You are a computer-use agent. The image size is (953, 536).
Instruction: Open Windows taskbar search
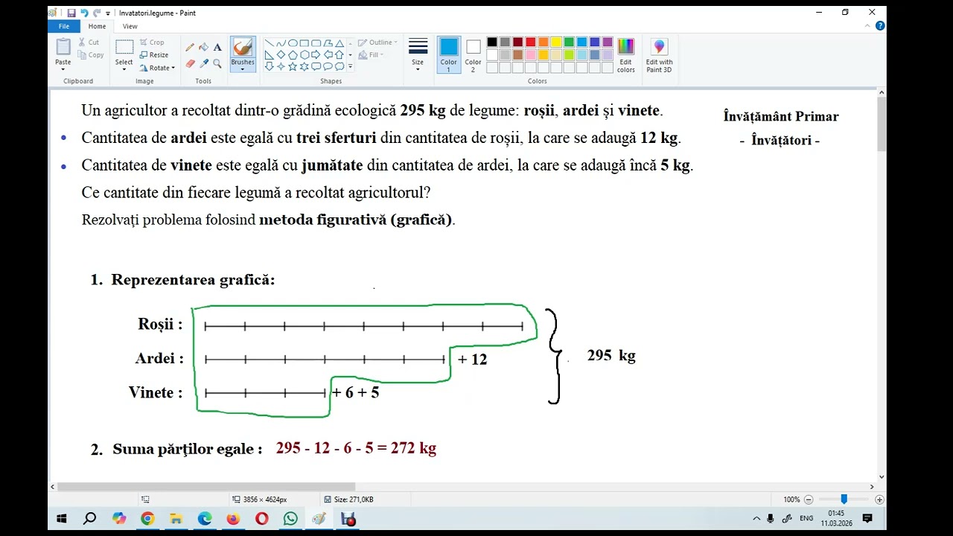(89, 519)
